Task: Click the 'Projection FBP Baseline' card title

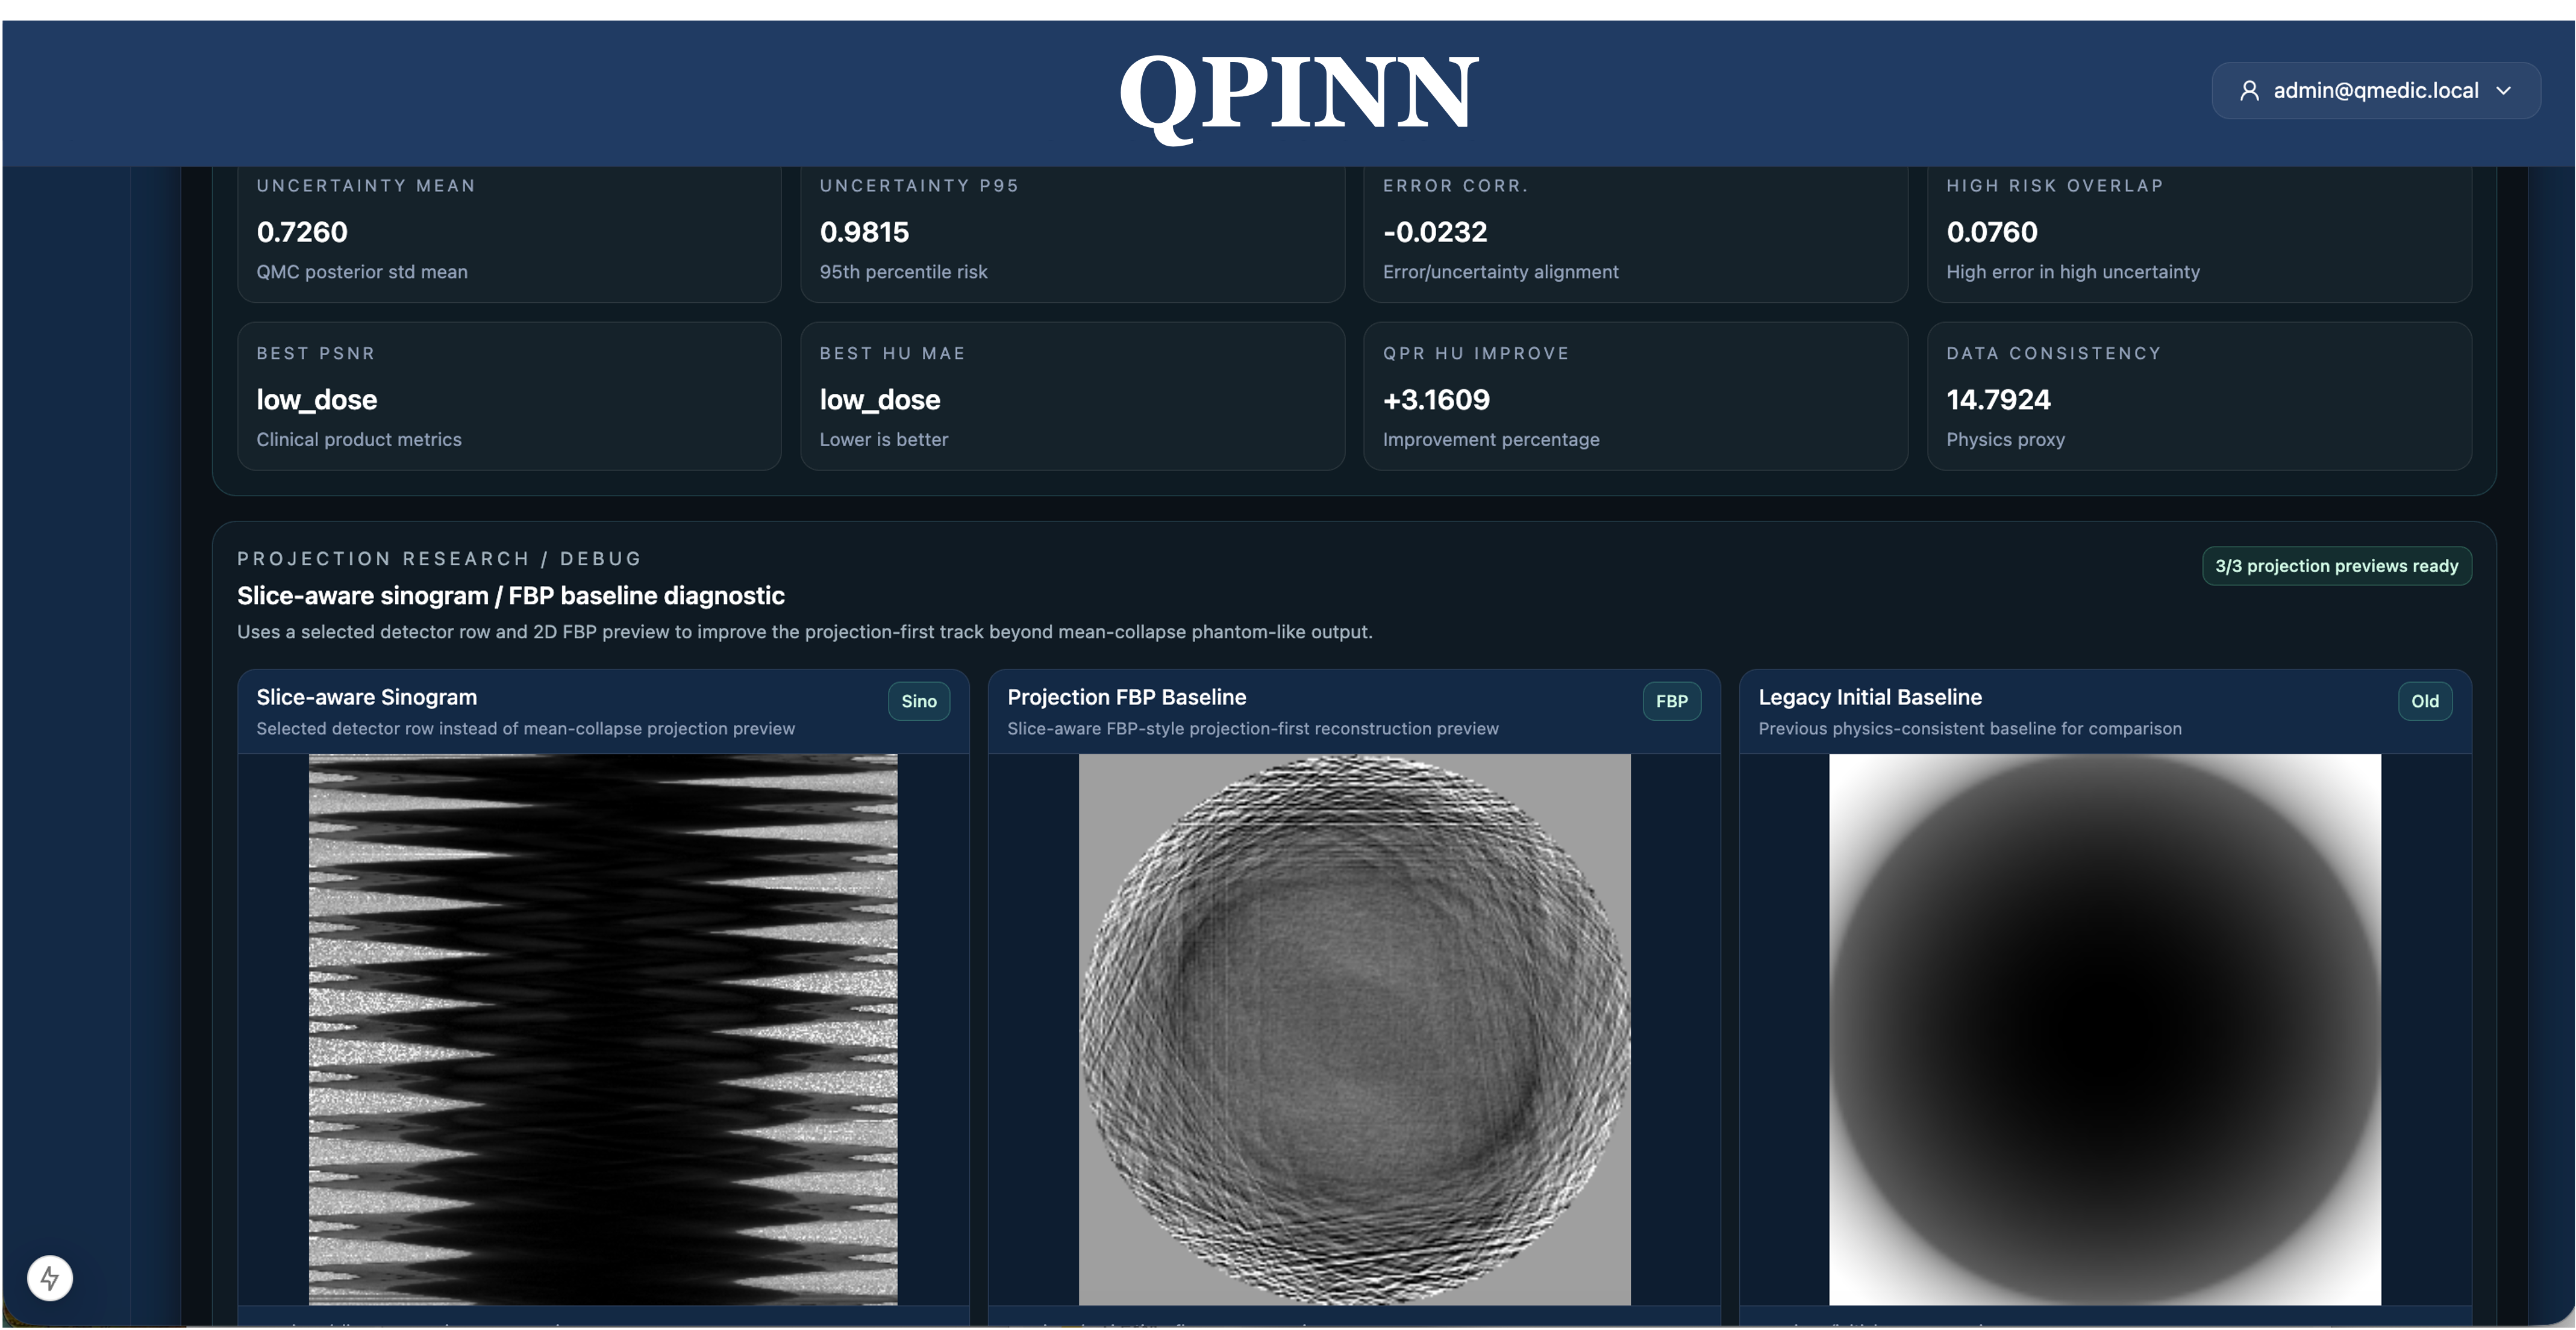Action: (x=1126, y=697)
